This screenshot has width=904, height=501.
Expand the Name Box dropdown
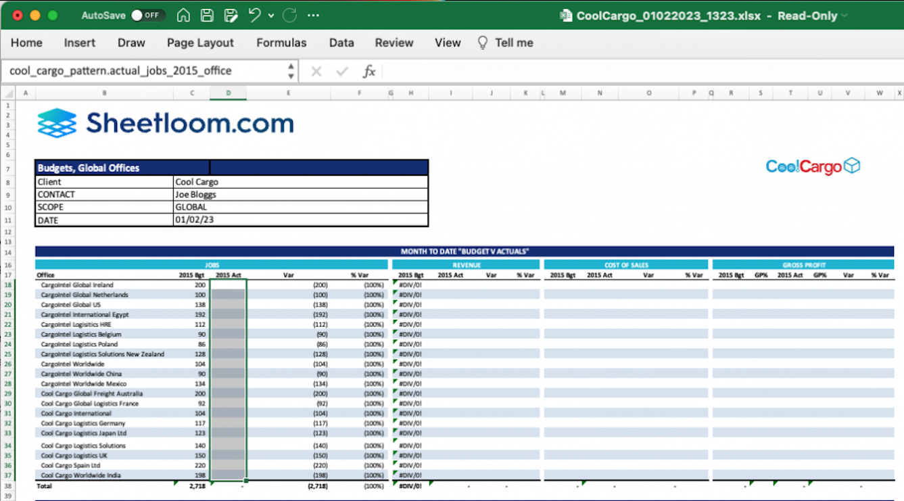point(291,71)
